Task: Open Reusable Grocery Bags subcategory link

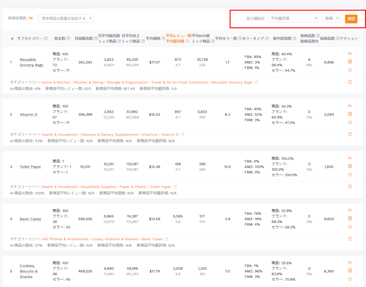Action: click(x=32, y=62)
